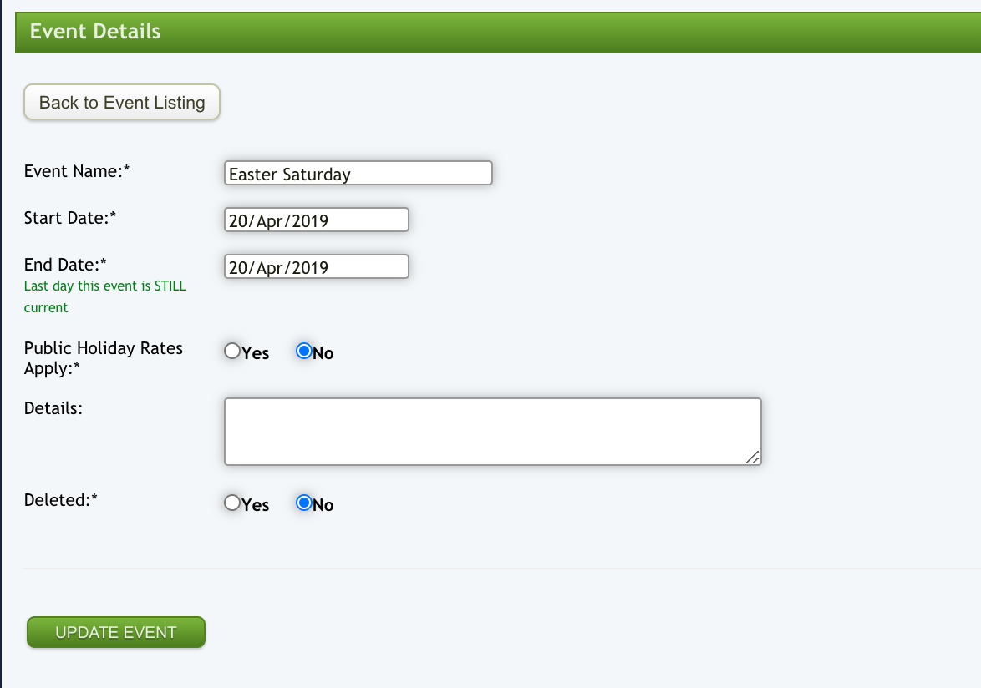Click the Public Holiday Rates Apply label
981x688 pixels.
click(x=104, y=357)
